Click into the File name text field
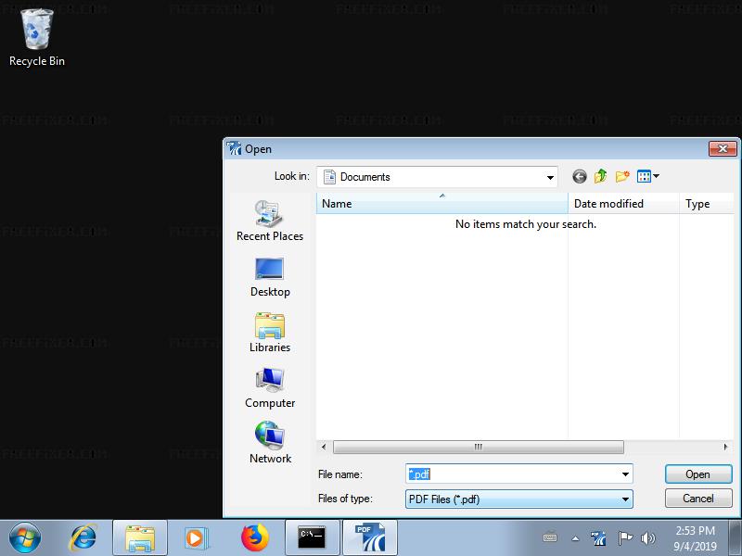 [513, 474]
